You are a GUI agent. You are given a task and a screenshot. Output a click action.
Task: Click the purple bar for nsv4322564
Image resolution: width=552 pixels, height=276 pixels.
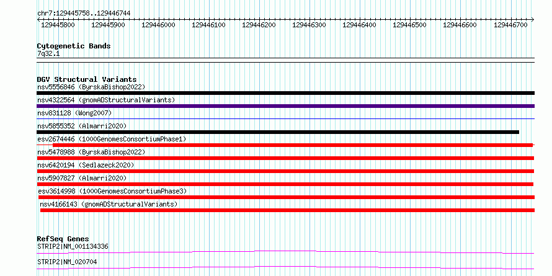point(285,106)
